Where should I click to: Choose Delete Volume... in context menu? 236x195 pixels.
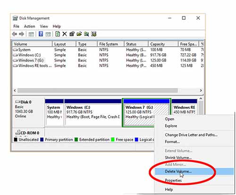(x=194, y=171)
